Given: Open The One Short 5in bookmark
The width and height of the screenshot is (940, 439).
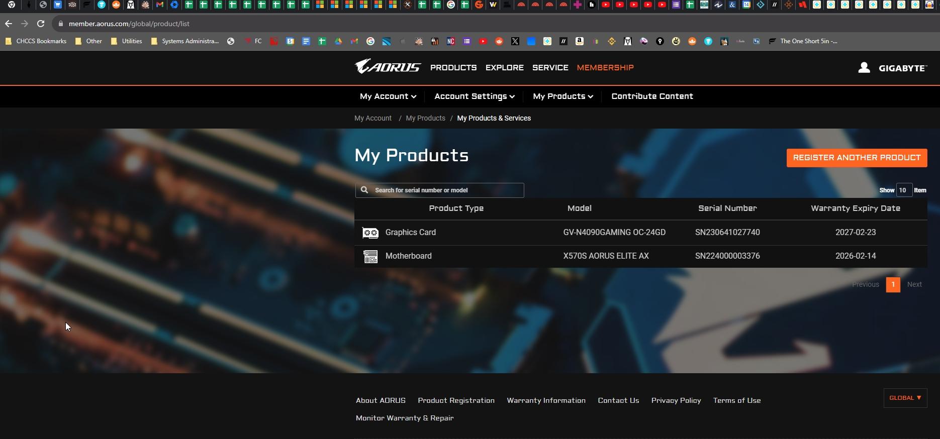Looking at the screenshot, I should tap(803, 41).
